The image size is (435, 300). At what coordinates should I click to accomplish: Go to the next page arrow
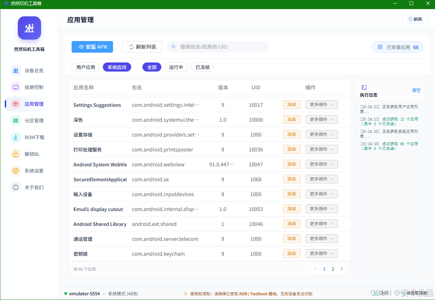click(342, 269)
